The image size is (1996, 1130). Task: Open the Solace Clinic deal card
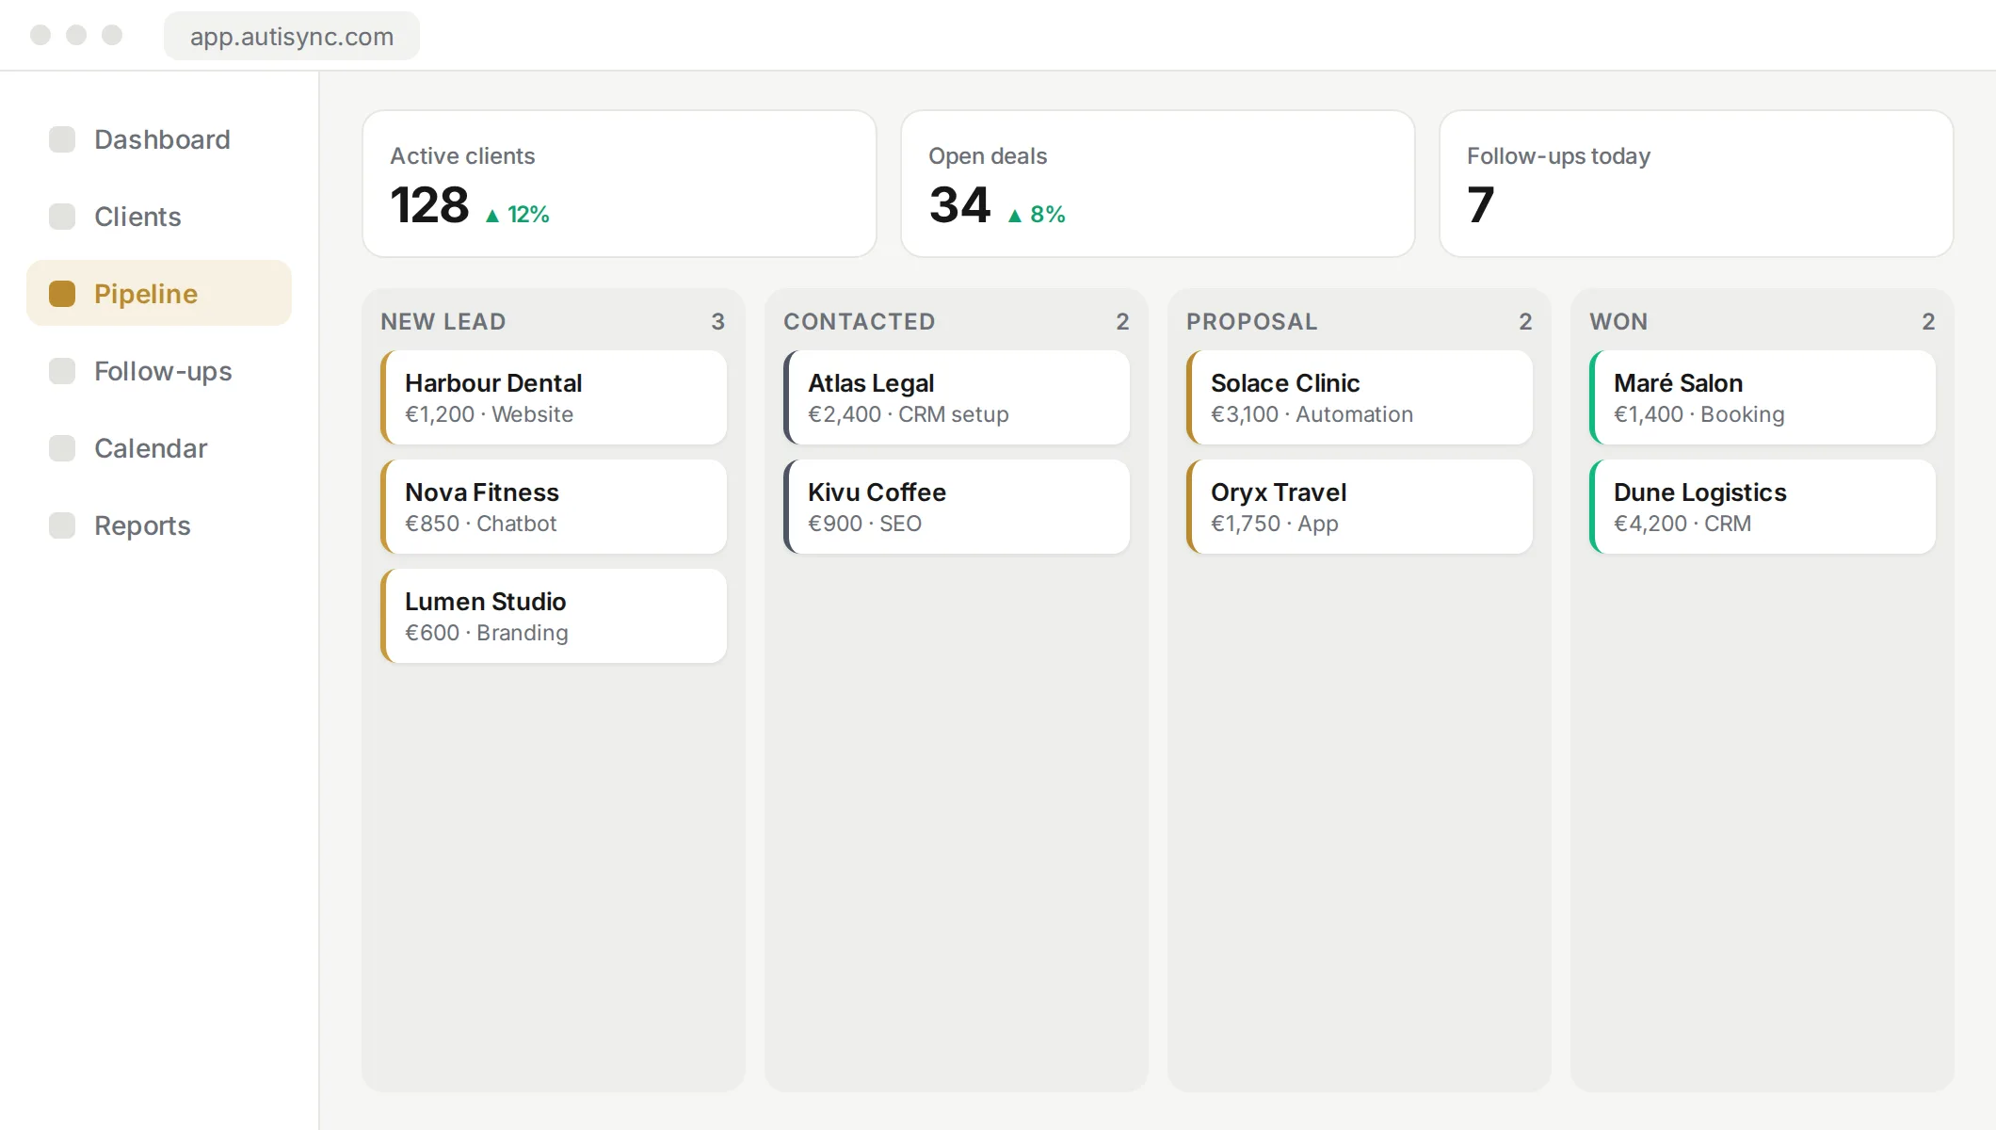pyautogui.click(x=1360, y=397)
